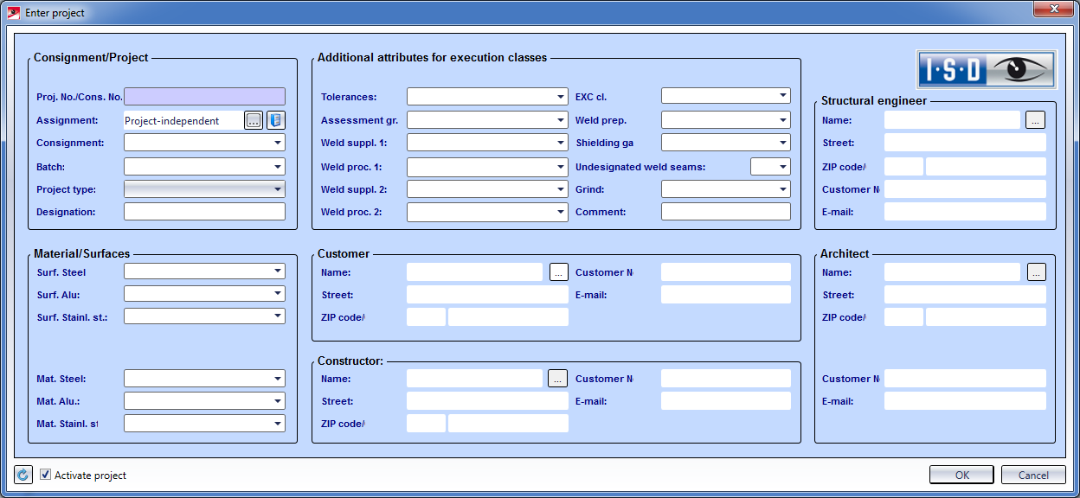
Task: Click the ISD eye logo
Action: point(987,70)
